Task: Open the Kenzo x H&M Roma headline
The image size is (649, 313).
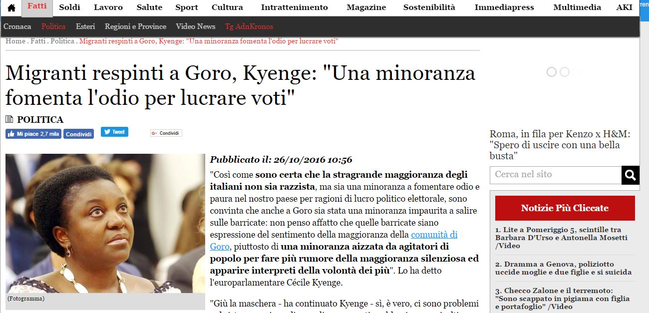Action: (560, 145)
